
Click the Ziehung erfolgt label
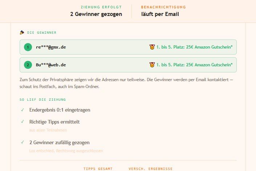pos(101,7)
